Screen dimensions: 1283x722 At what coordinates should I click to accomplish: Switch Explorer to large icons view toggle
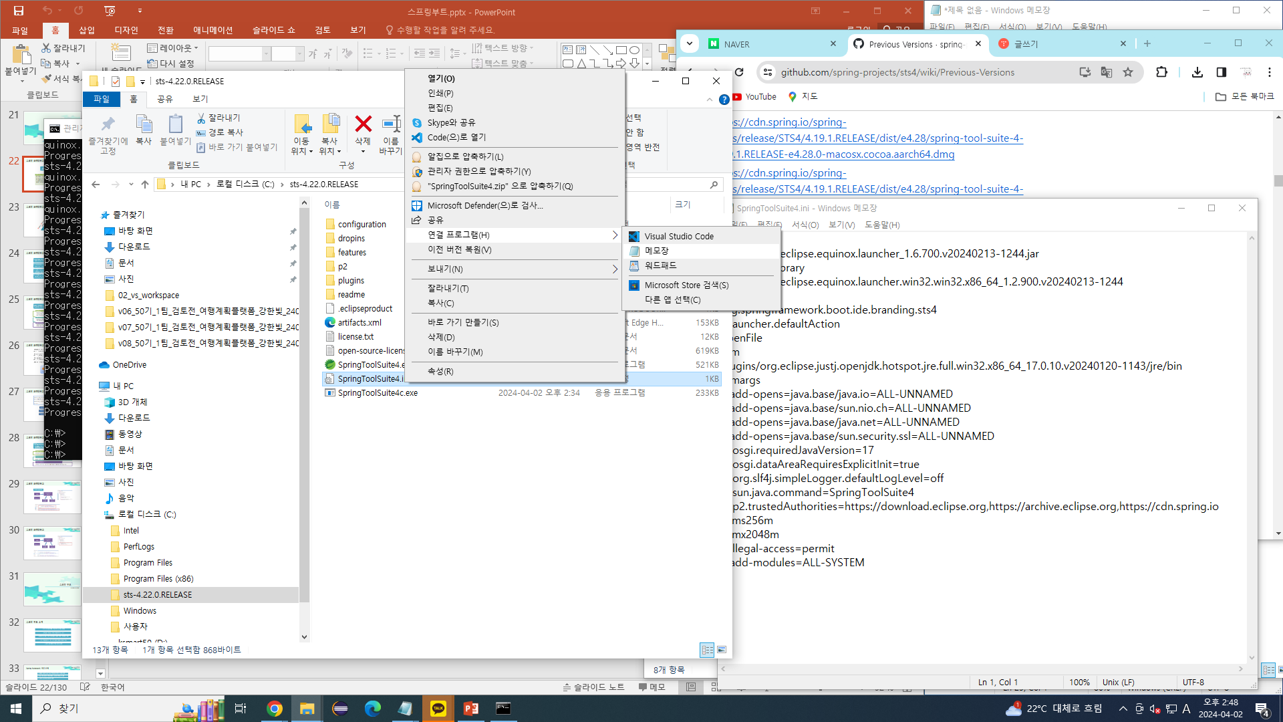click(722, 650)
